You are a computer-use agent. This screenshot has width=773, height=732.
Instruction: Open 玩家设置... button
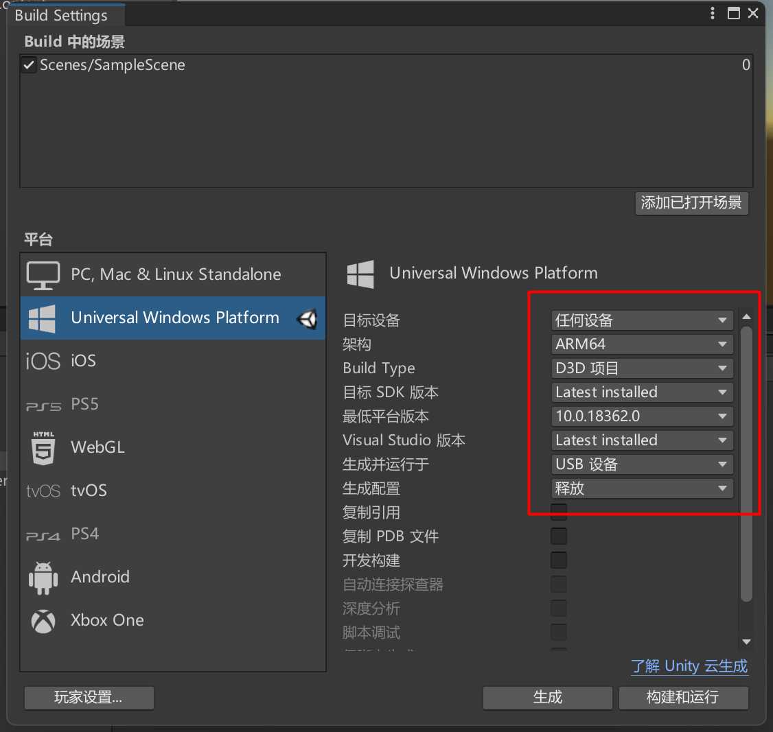89,698
